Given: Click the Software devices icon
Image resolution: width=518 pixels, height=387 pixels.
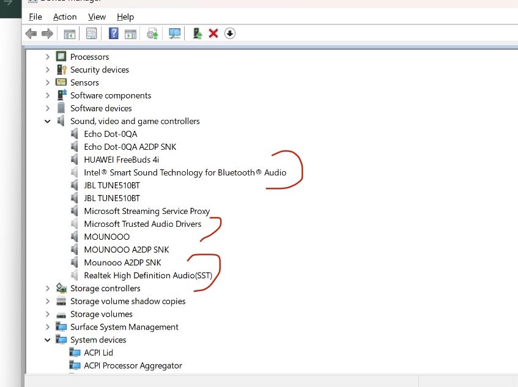Looking at the screenshot, I should (61, 108).
